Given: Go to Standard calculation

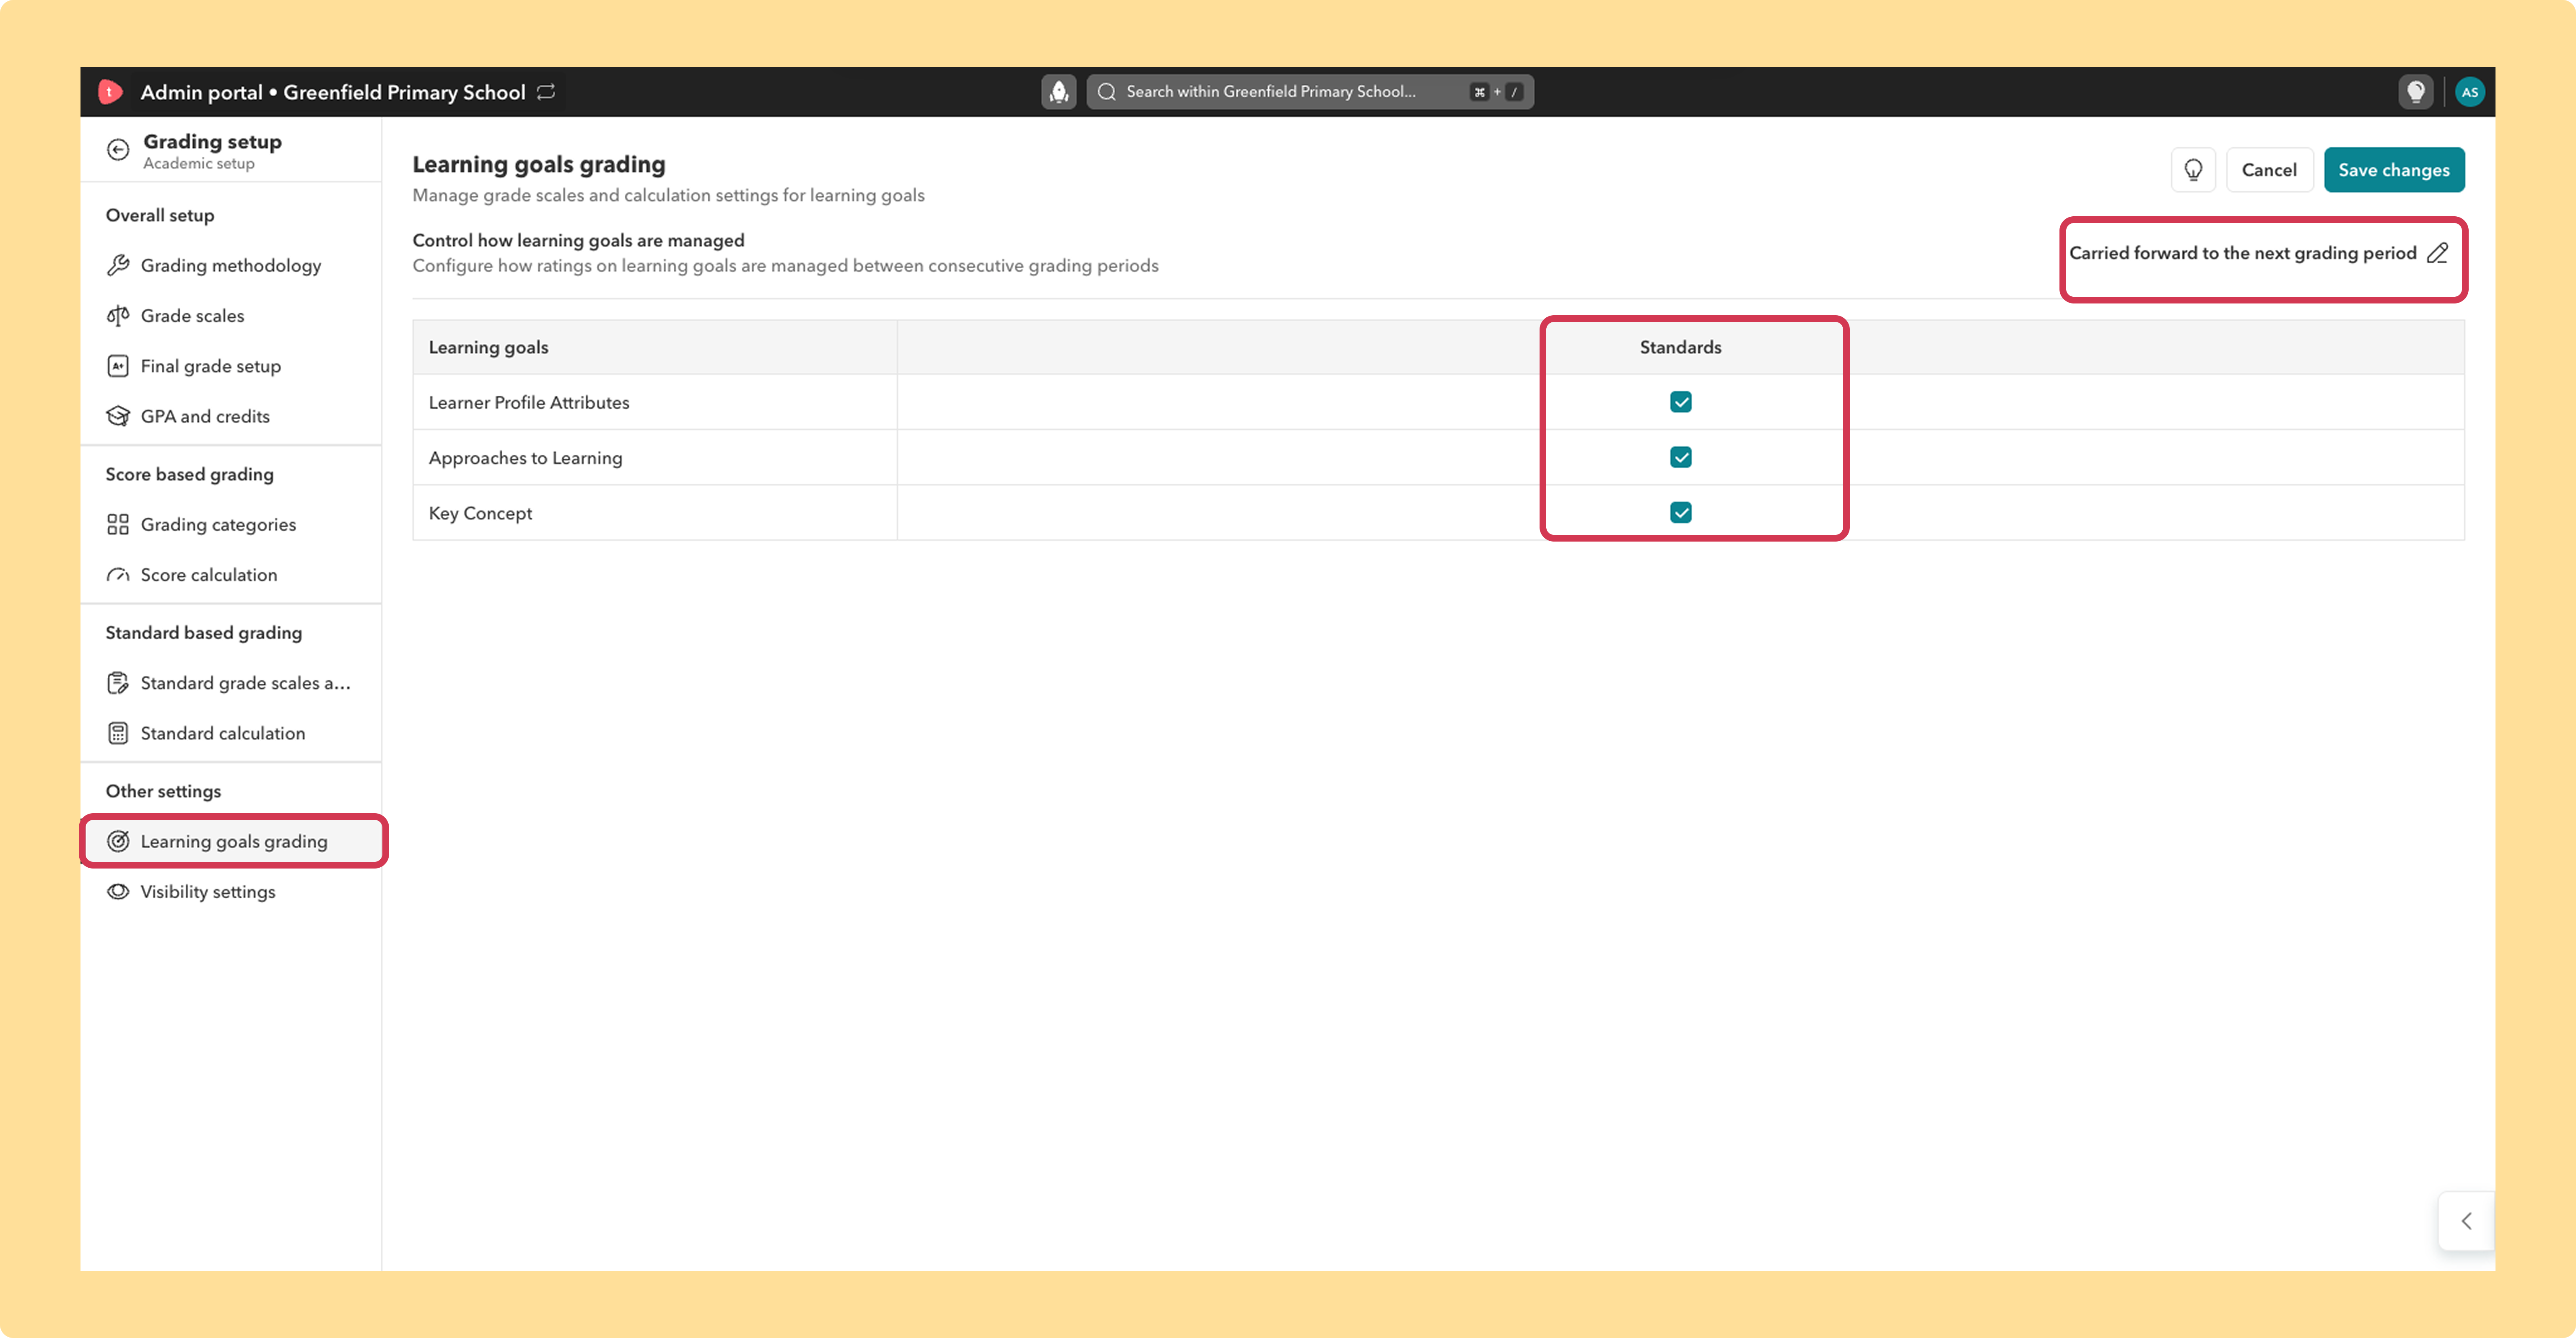Looking at the screenshot, I should point(230,733).
